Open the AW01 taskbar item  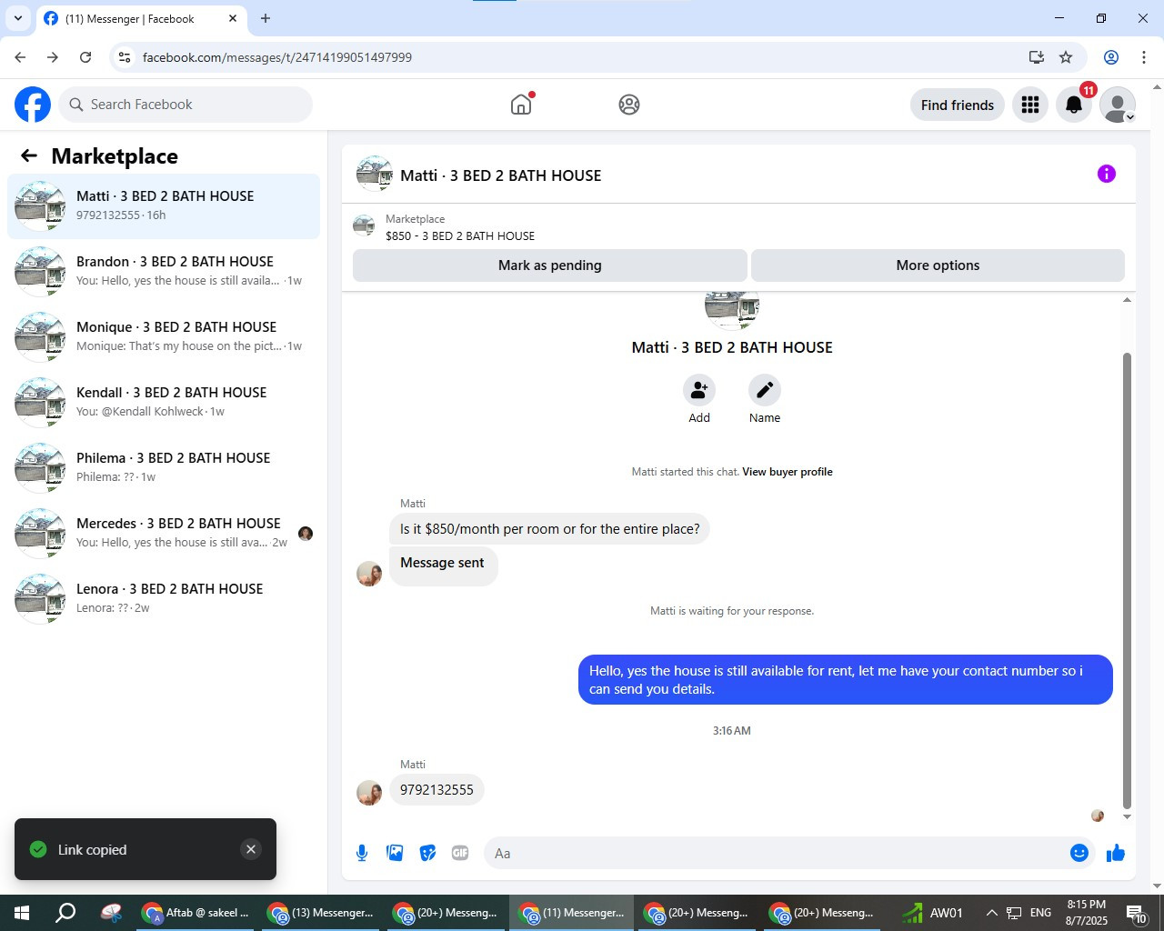pyautogui.click(x=932, y=913)
